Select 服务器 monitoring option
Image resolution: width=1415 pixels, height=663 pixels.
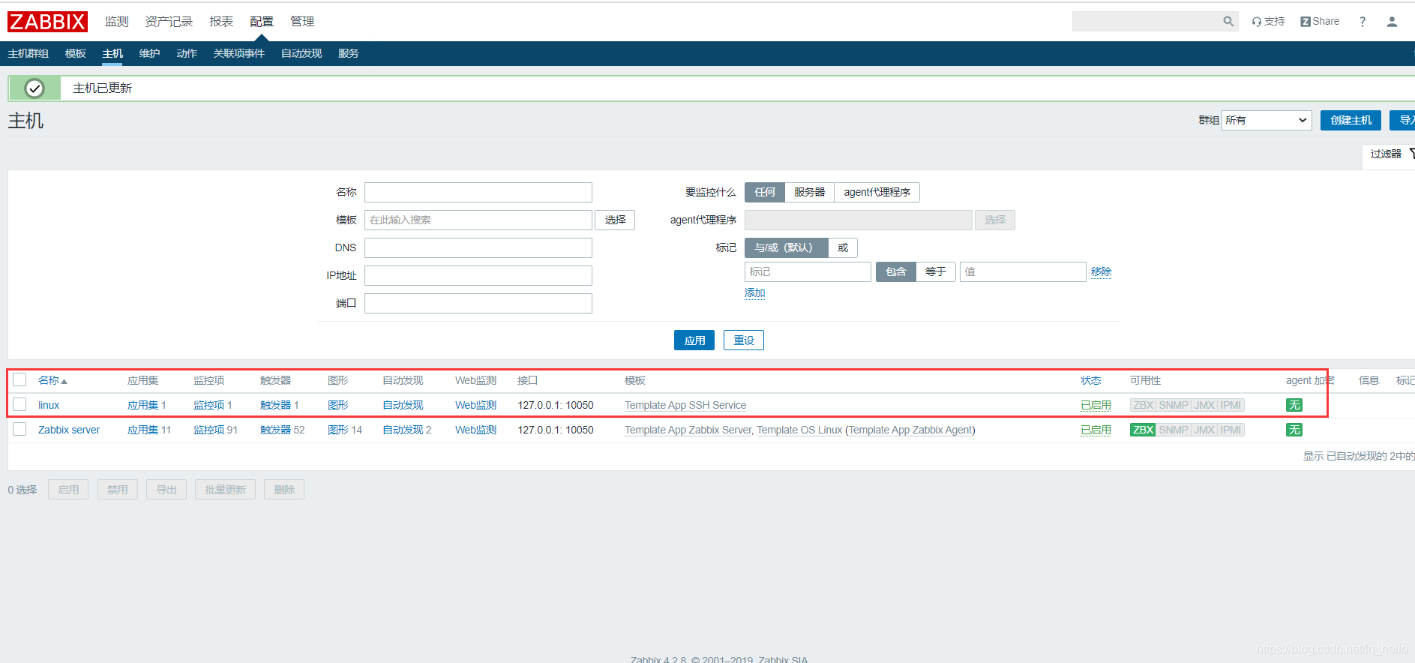[809, 192]
